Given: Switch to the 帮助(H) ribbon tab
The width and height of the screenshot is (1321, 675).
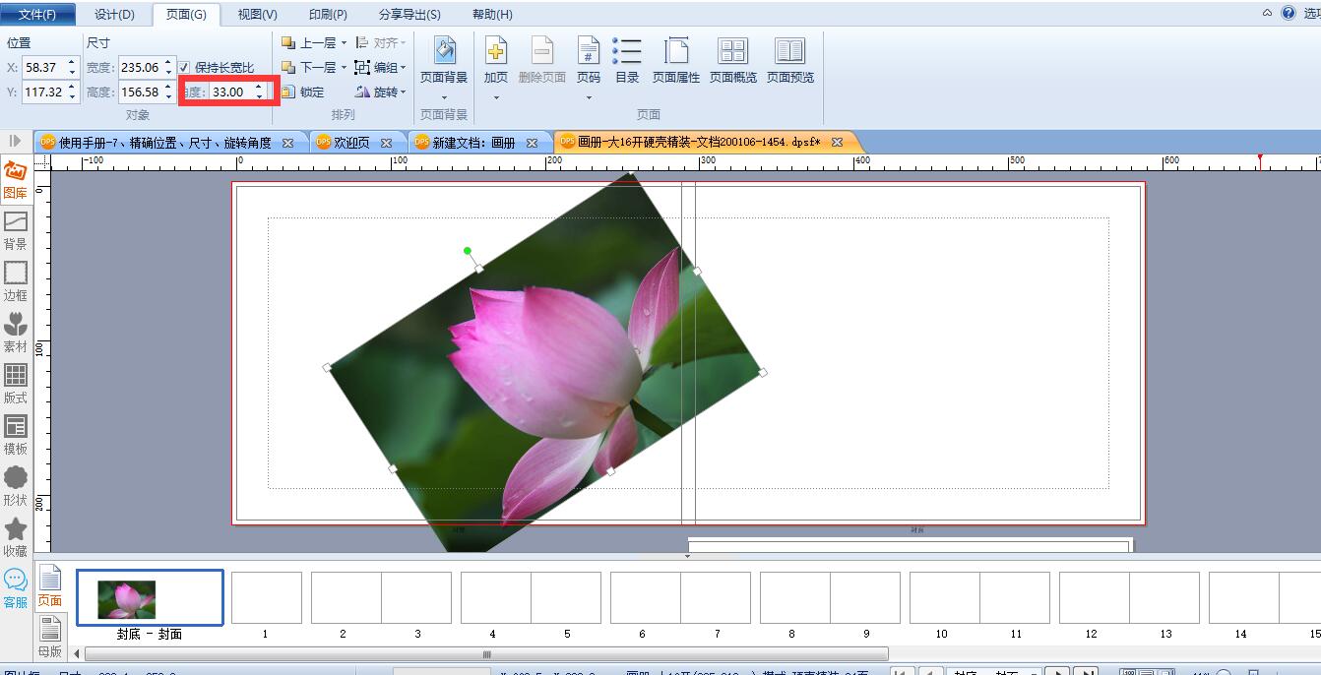Looking at the screenshot, I should 492,15.
